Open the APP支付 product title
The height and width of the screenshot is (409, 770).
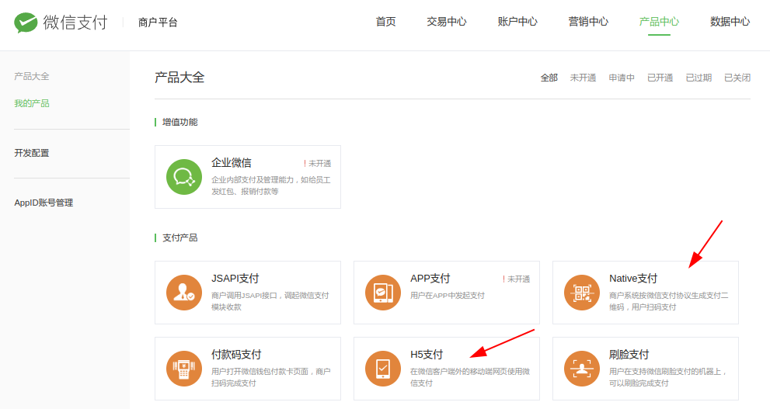tap(430, 279)
